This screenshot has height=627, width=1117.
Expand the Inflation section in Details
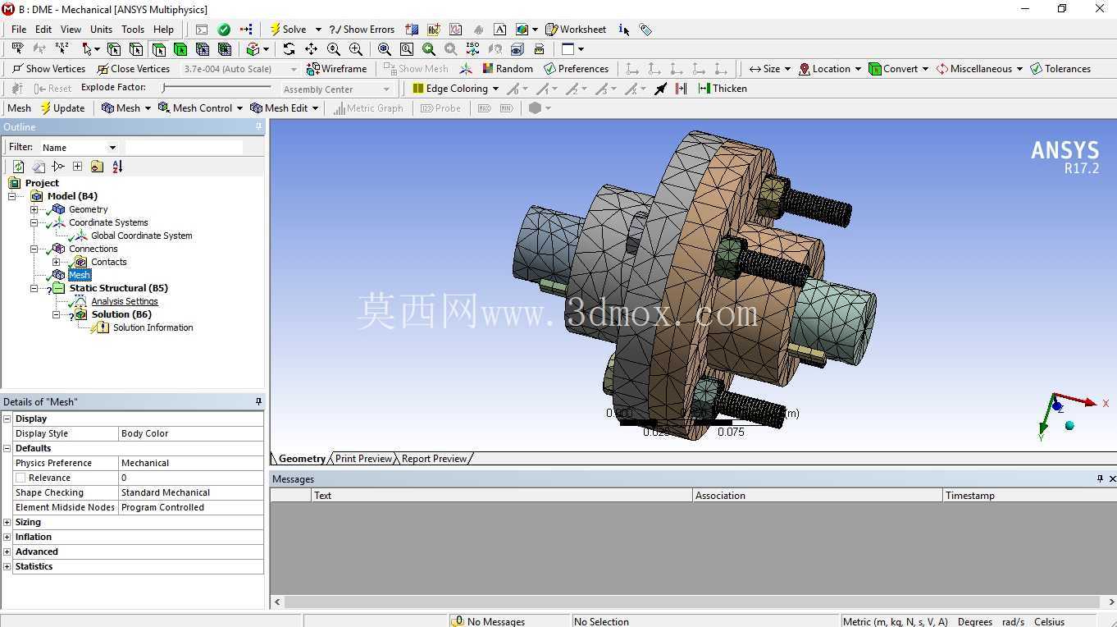pos(7,537)
